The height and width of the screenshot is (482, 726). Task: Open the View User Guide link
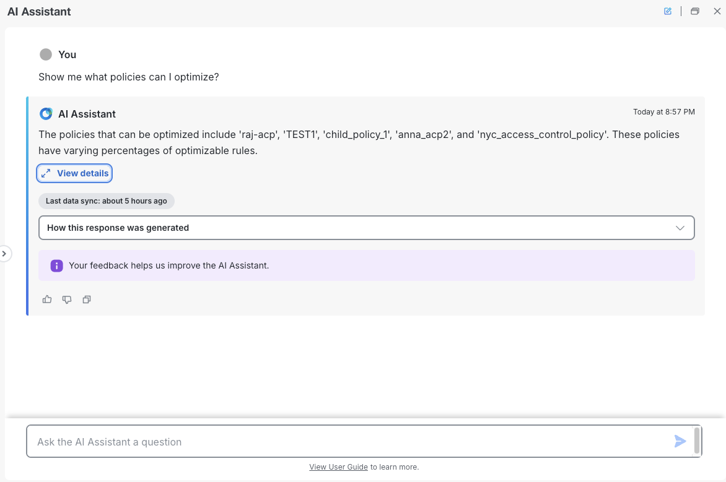click(x=338, y=467)
